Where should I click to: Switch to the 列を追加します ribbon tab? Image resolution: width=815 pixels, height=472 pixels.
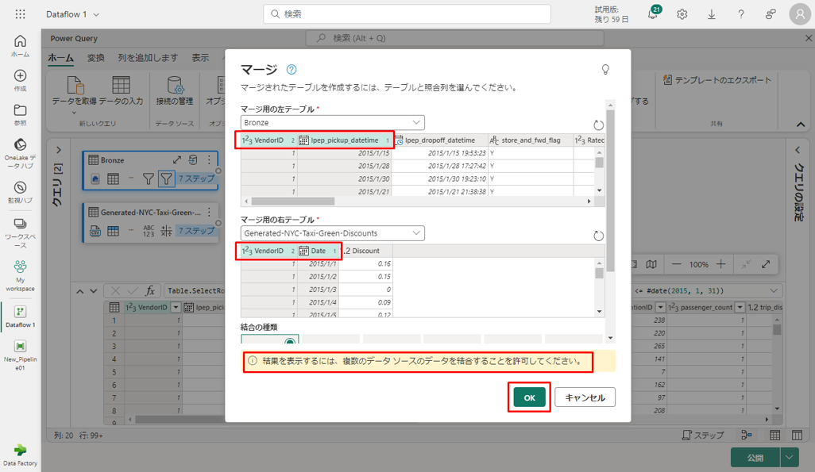pyautogui.click(x=148, y=58)
